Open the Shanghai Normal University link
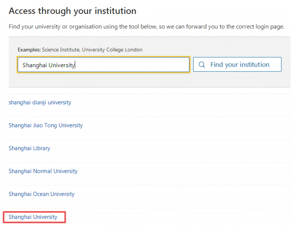 43,171
